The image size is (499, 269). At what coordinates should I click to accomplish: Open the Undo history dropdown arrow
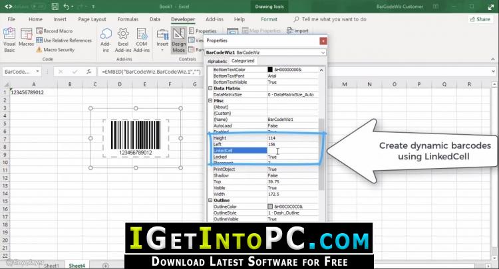[73, 7]
